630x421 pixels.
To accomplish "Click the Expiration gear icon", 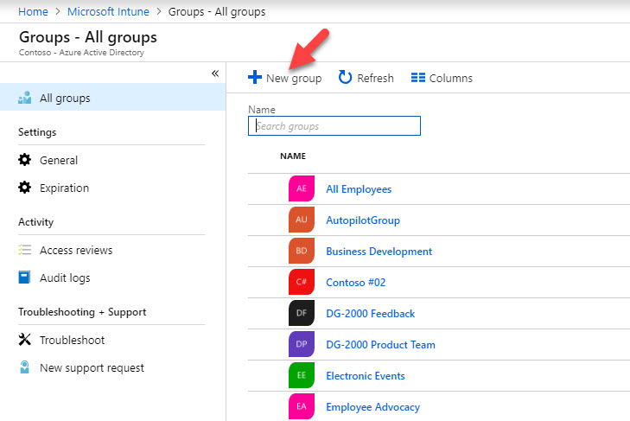I will [24, 188].
